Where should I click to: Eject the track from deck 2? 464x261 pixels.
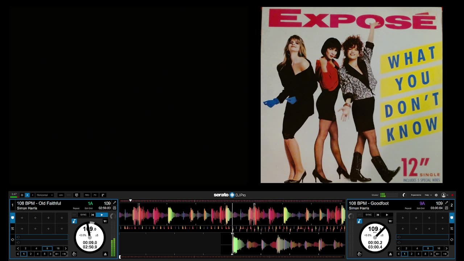(390, 254)
